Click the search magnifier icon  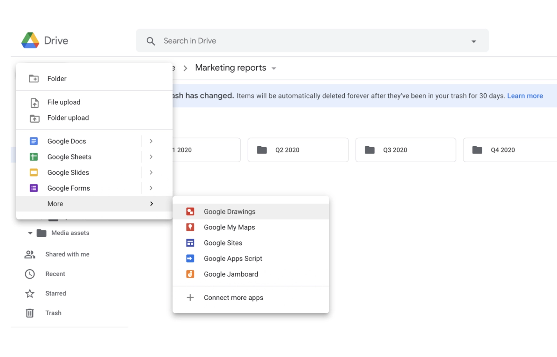151,41
